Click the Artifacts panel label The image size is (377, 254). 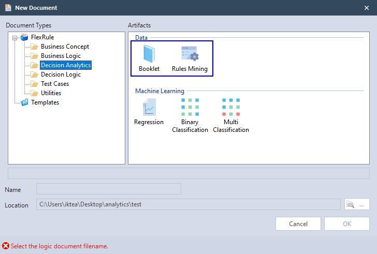(139, 25)
